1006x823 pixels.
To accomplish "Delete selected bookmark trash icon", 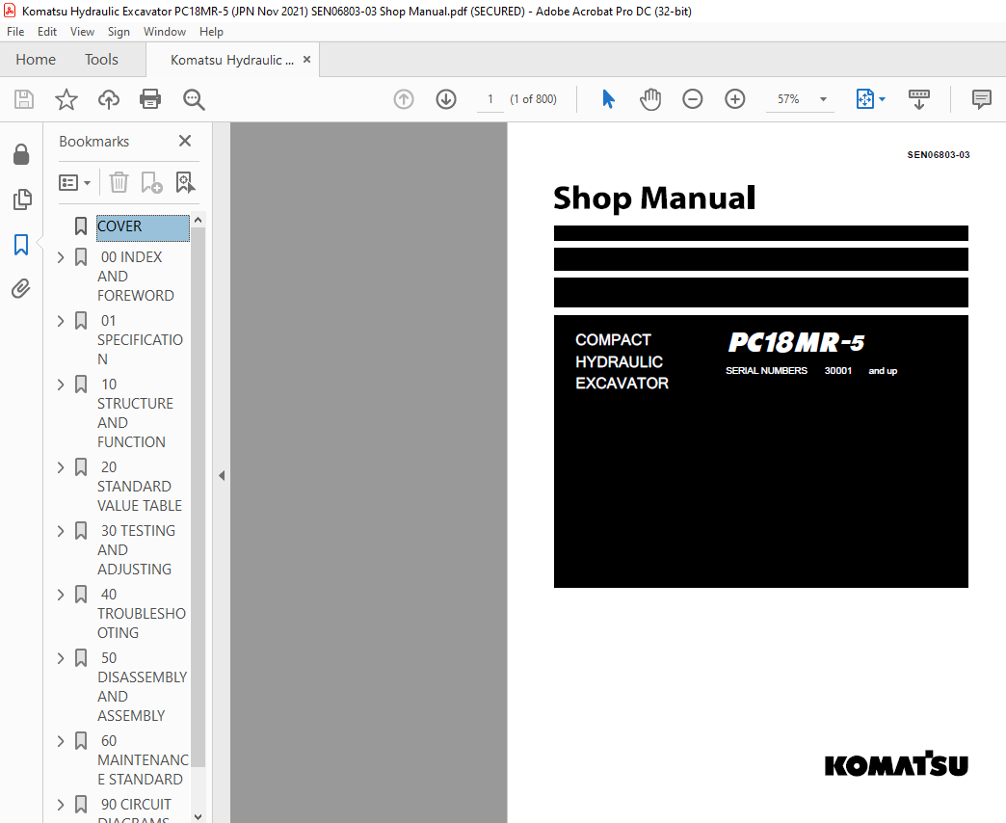I will tap(119, 182).
